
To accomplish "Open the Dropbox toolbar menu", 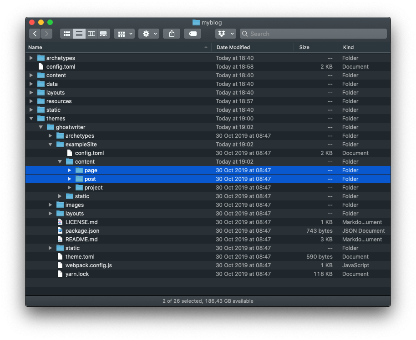I will pyautogui.click(x=225, y=34).
